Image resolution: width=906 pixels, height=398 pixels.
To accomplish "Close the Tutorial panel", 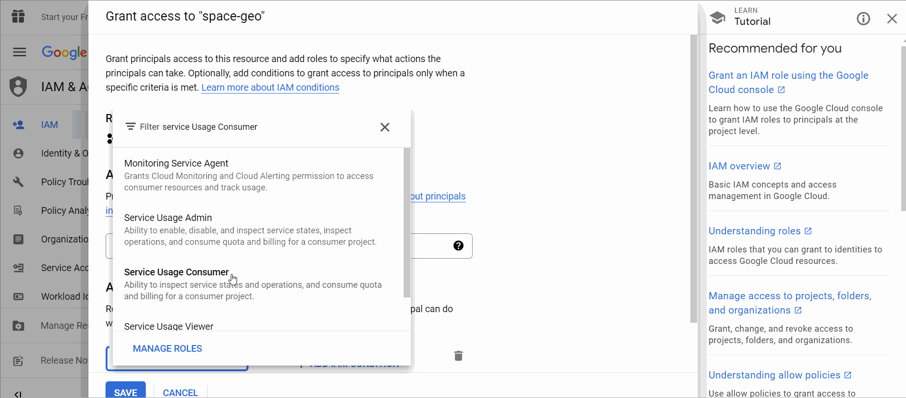I will (892, 19).
